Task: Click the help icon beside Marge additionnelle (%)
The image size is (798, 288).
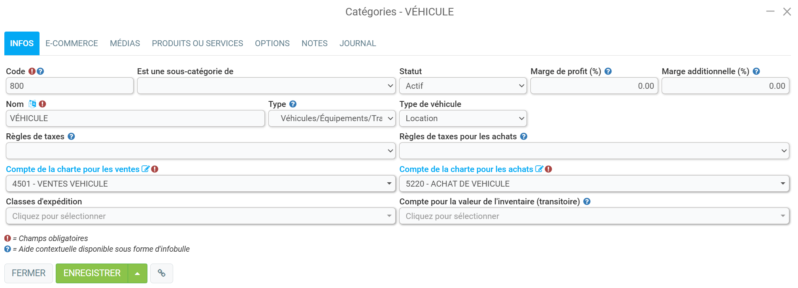Action: pyautogui.click(x=756, y=71)
